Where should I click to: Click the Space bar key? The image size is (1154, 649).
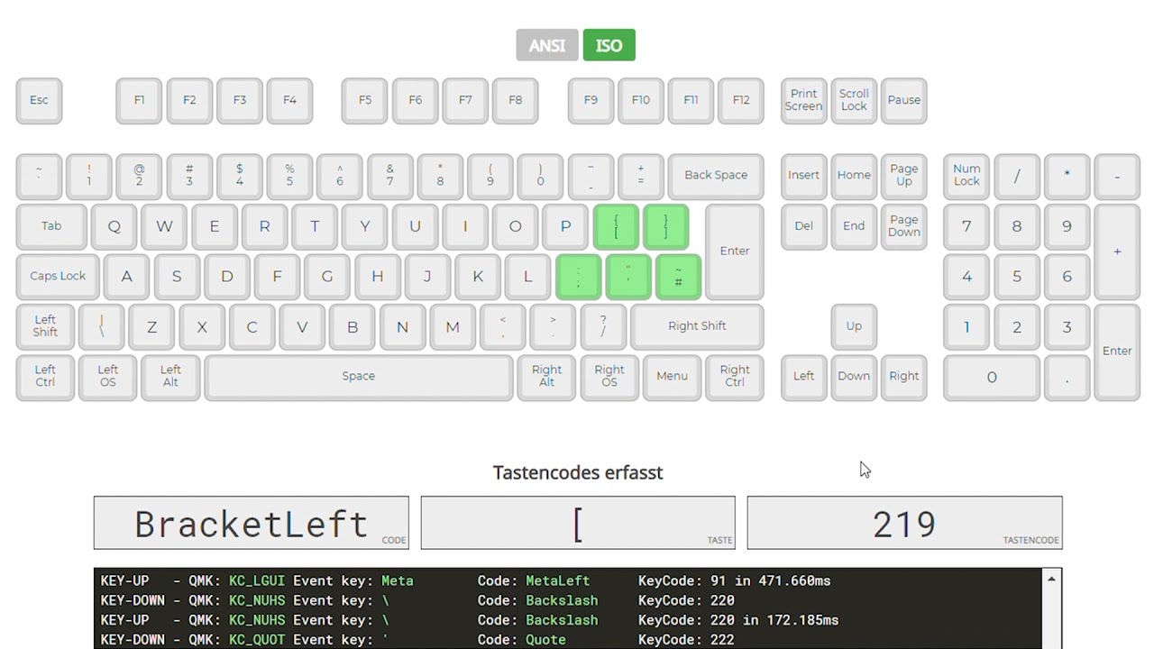[358, 377]
